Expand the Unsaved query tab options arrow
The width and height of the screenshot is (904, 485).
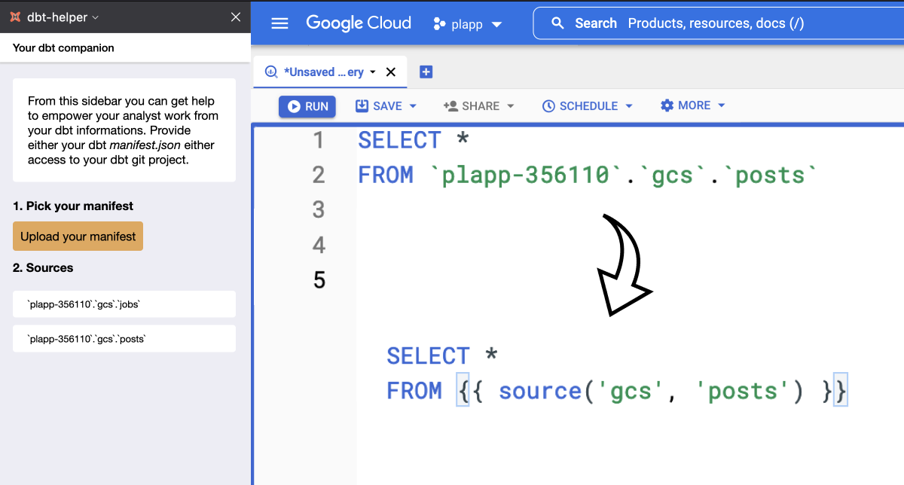tap(373, 72)
